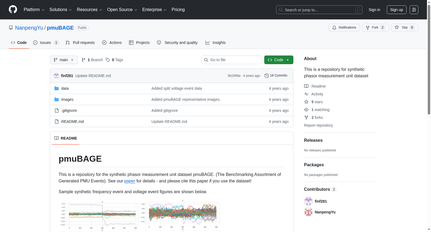Image resolution: width=431 pixels, height=232 pixels.
Task: Click the images folder icon
Action: pyautogui.click(x=57, y=99)
